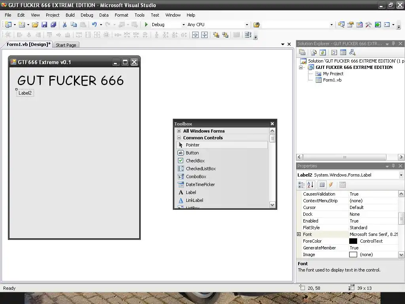Image resolution: width=405 pixels, height=304 pixels.
Task: Switch Properties to Alphabetical sort
Action: 310,185
